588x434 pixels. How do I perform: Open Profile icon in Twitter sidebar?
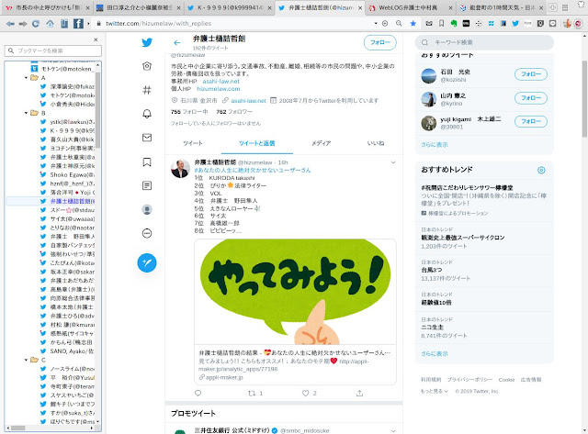[147, 210]
